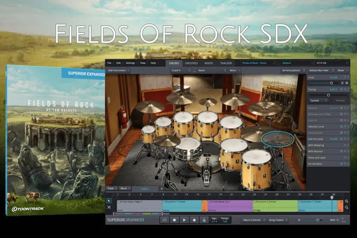Toggle loop playback button
The image size is (357, 238).
coord(164,220)
